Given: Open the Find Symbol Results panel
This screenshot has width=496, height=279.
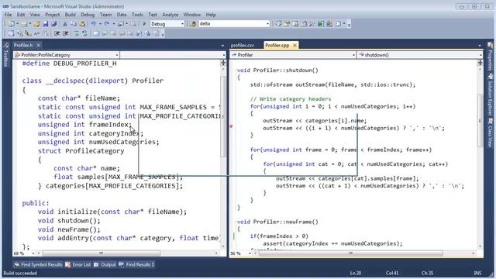Looking at the screenshot, I should 38,264.
